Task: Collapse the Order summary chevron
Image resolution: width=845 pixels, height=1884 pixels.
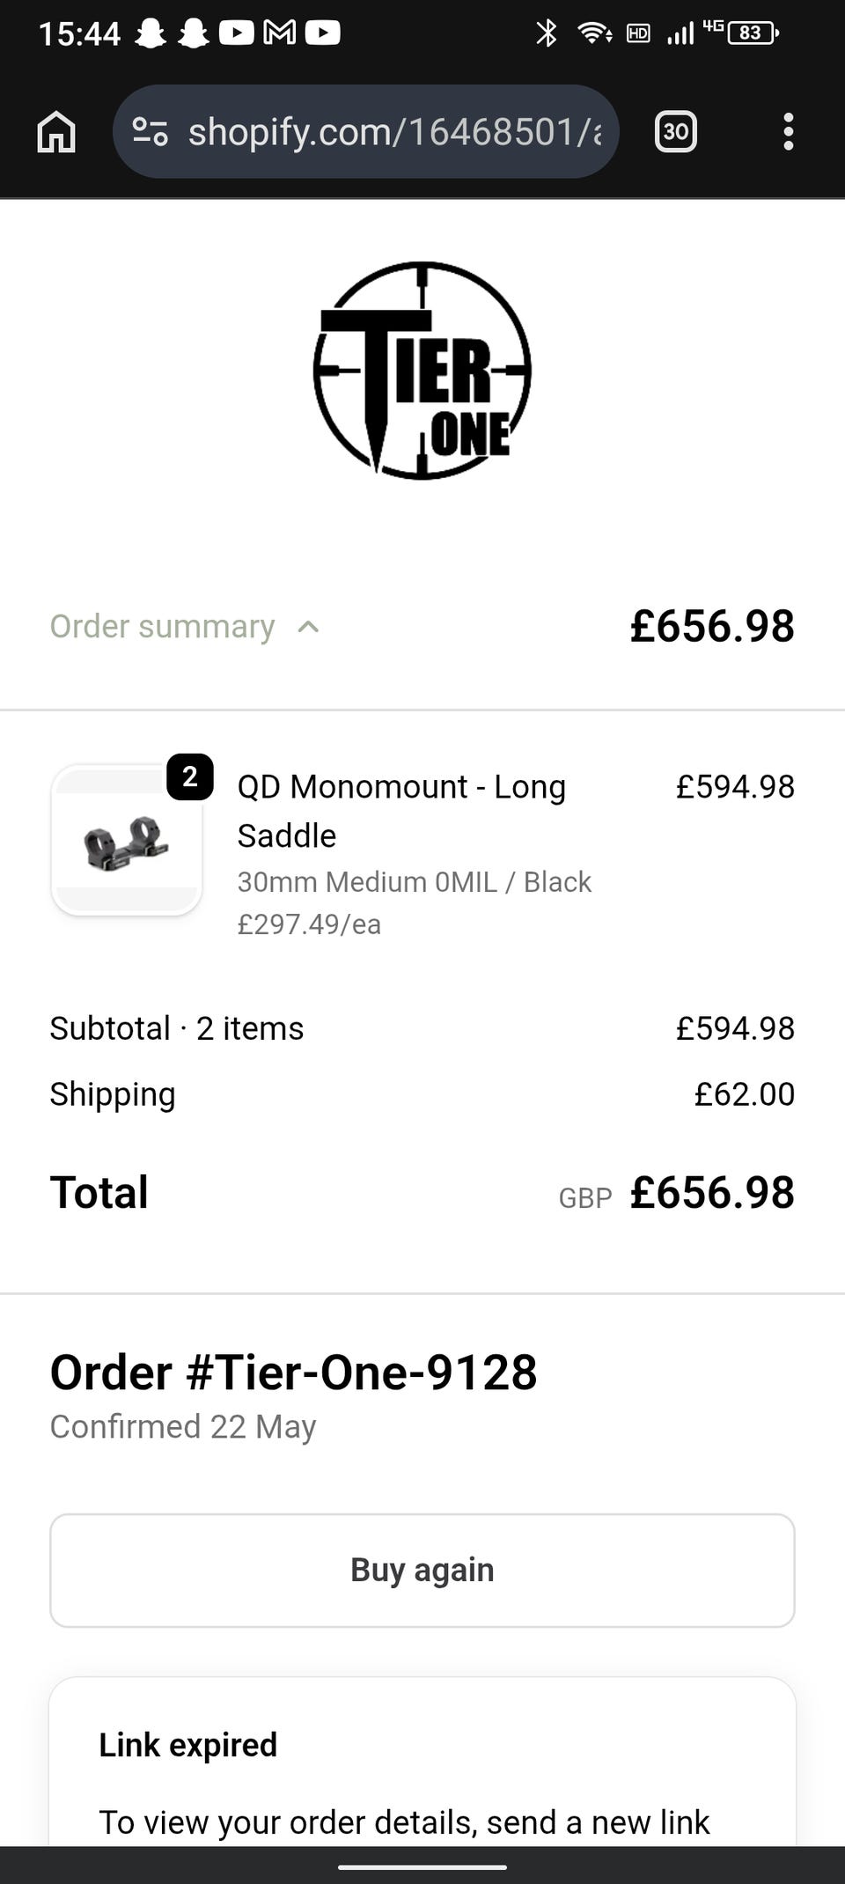Action: coord(308,627)
